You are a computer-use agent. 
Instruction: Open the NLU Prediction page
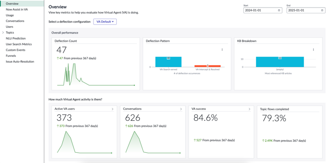click(x=16, y=38)
